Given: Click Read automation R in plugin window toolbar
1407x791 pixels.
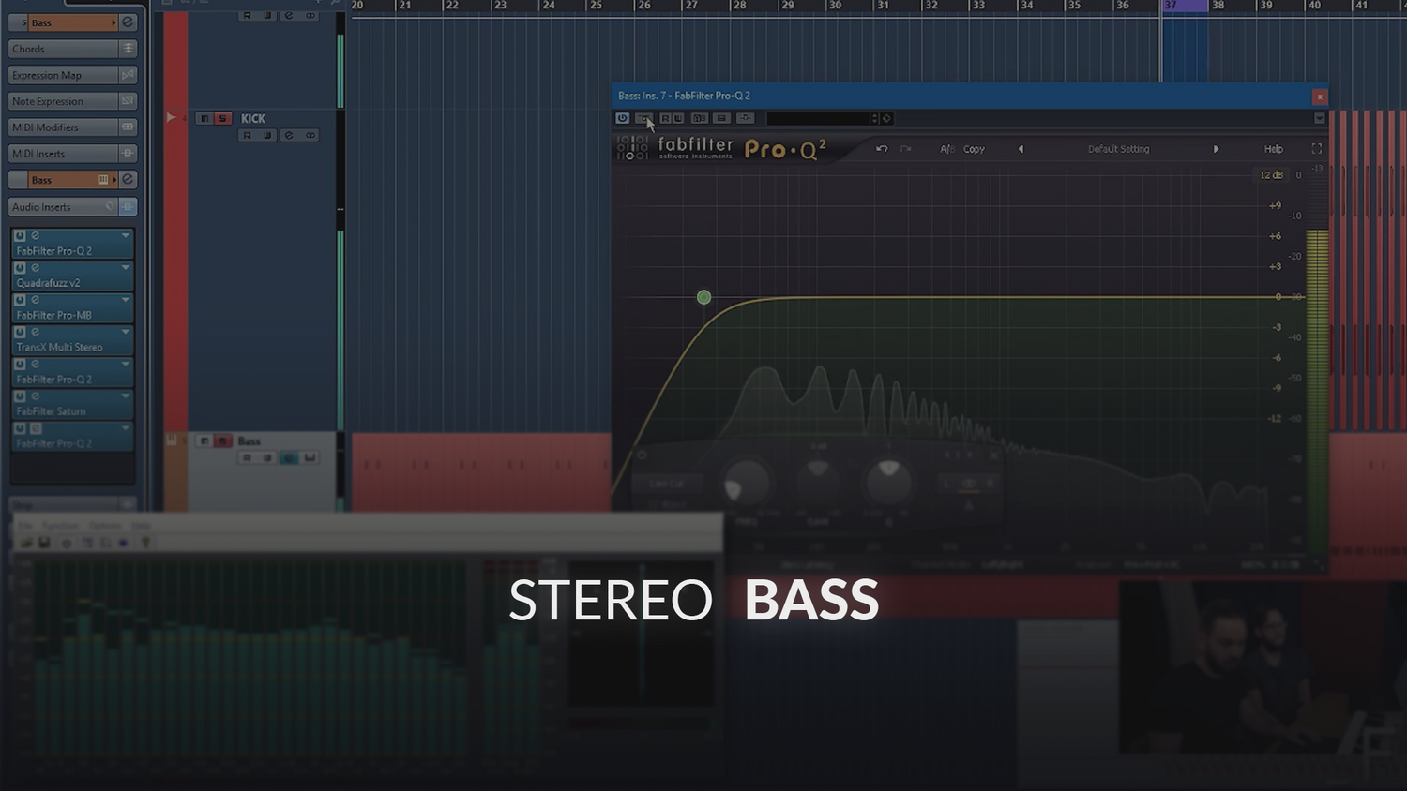Looking at the screenshot, I should tap(665, 118).
